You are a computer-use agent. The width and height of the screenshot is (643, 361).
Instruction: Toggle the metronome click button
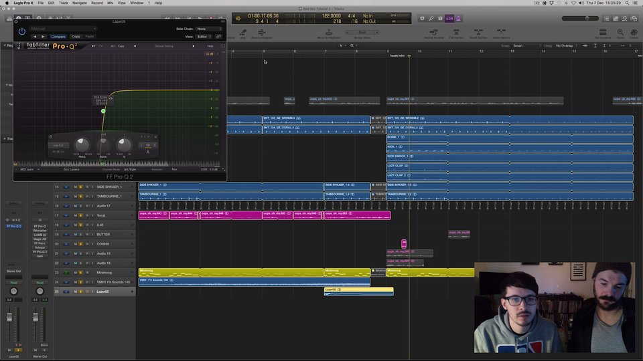458,19
